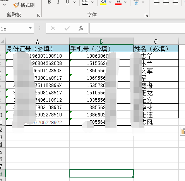This screenshot has width=185, height=181.
Task: Open the clipboard (剪贴板) dialog launcher
Action: click(x=39, y=15)
